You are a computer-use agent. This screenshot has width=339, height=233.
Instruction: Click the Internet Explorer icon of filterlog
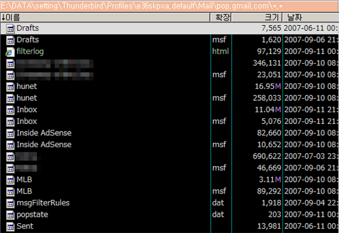[x=10, y=52]
